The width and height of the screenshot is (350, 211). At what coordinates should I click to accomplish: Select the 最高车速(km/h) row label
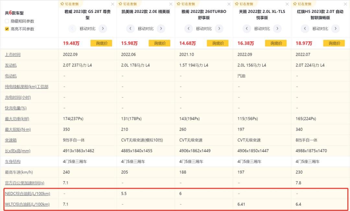[19, 172]
